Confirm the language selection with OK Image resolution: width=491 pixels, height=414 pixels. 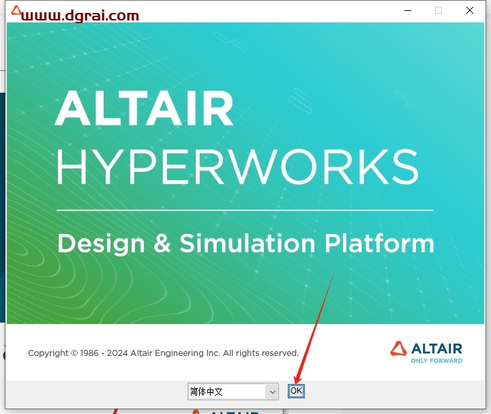click(296, 391)
